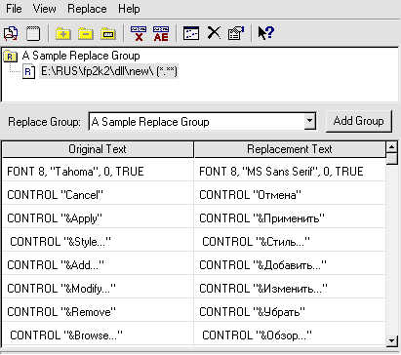This screenshot has height=355, width=401.
Task: Open the Replace Group dropdown arrow
Action: click(310, 122)
